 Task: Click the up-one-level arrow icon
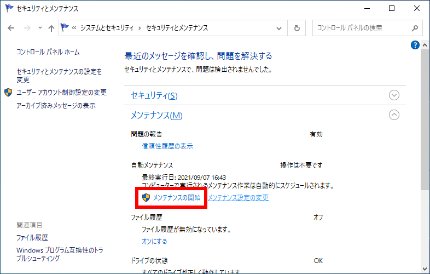point(51,28)
